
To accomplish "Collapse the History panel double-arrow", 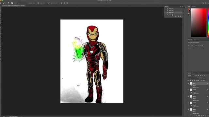I will [x=181, y=6].
